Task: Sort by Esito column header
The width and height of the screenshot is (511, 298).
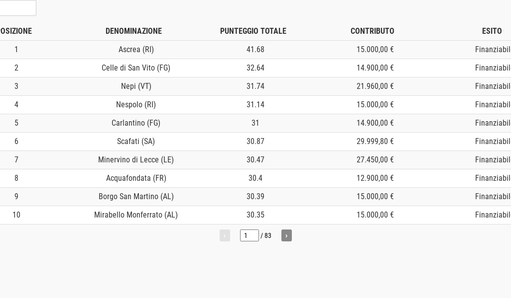Action: (x=492, y=31)
